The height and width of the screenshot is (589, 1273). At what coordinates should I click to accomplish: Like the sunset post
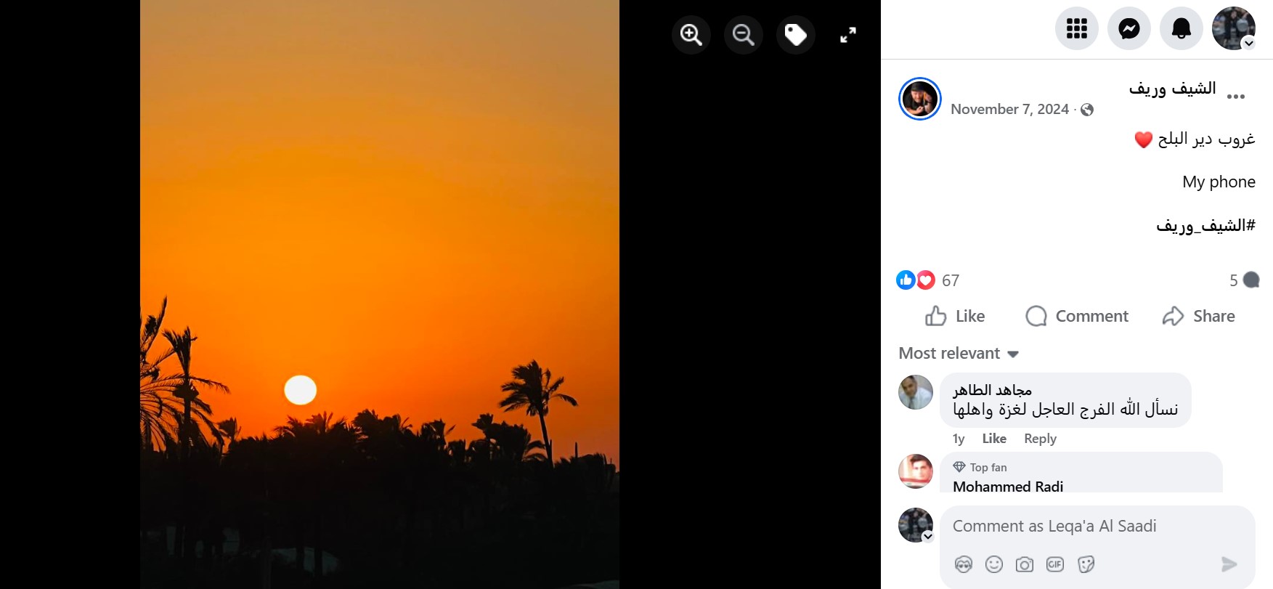(955, 316)
